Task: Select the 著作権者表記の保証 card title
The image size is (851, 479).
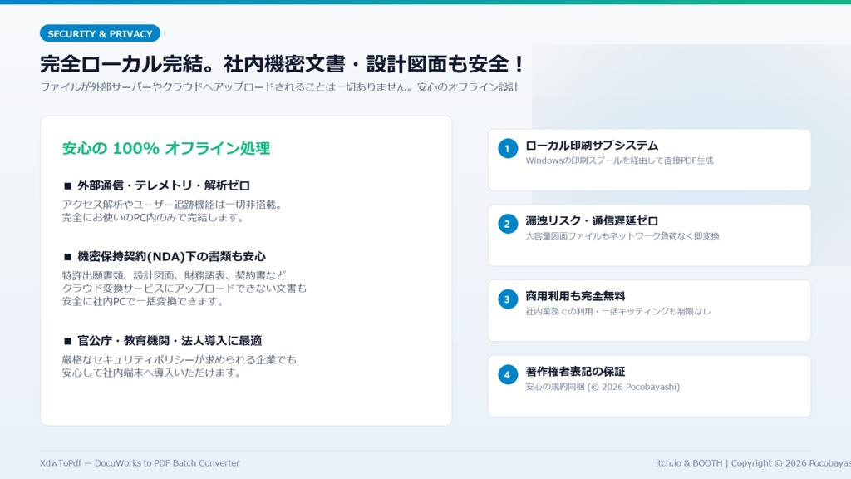Action: [x=575, y=372]
